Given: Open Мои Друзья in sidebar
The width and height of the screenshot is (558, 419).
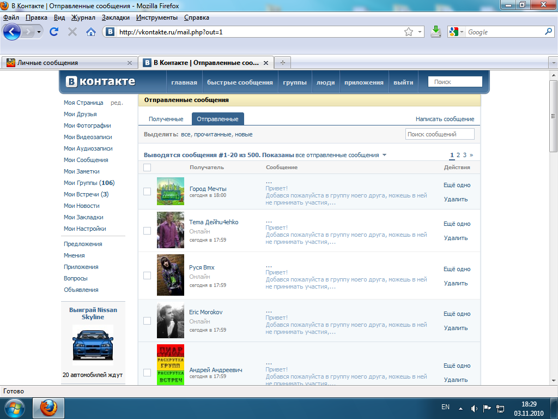Looking at the screenshot, I should (x=80, y=114).
